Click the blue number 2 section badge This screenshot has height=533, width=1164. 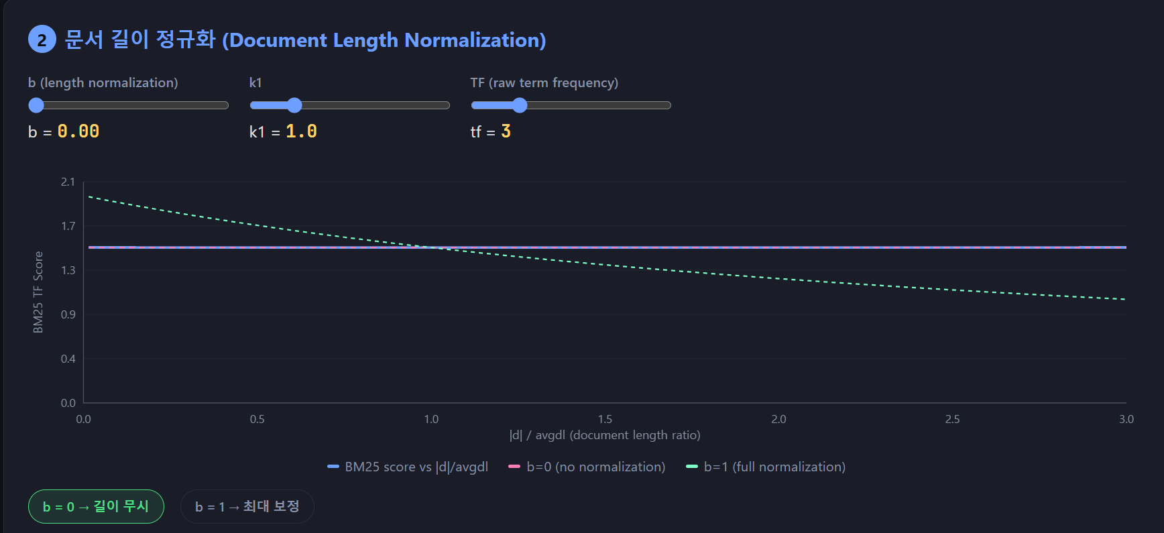point(42,40)
